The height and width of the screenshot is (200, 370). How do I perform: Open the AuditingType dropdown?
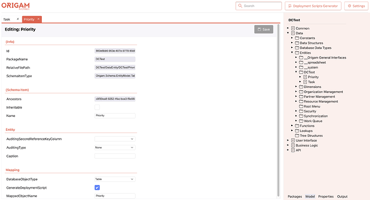[x=115, y=147]
